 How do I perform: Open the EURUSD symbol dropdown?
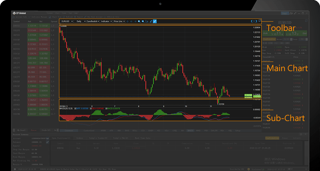(x=67, y=21)
